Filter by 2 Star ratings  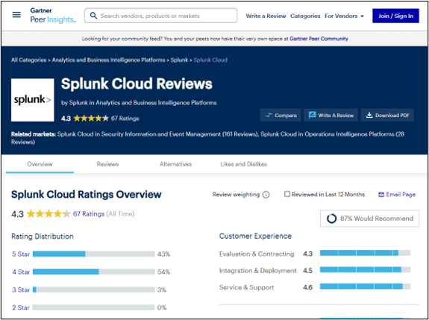(21, 307)
